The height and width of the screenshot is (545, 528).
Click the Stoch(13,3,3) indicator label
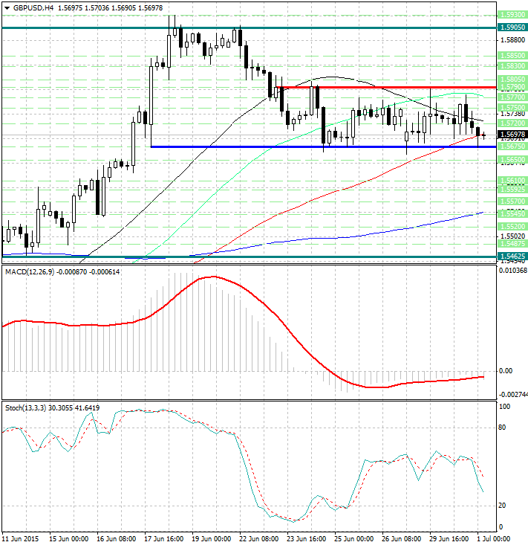26,407
